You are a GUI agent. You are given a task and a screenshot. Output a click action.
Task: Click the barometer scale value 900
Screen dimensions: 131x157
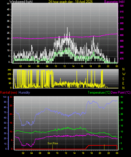tap(122, 29)
